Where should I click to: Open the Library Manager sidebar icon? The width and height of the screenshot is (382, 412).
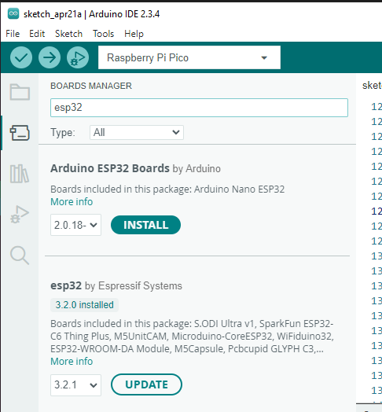(20, 174)
